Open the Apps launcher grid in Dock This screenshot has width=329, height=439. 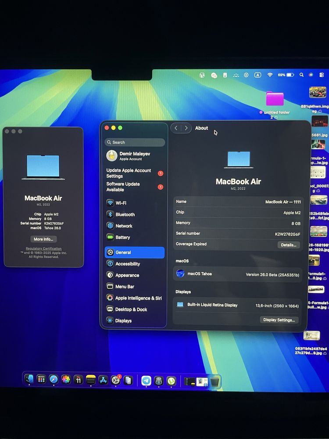41,379
